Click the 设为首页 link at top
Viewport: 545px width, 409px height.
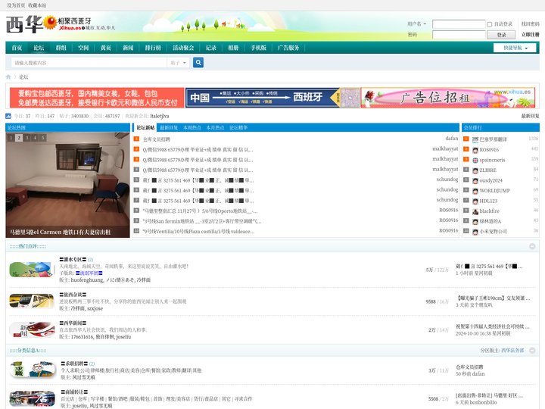16,5
